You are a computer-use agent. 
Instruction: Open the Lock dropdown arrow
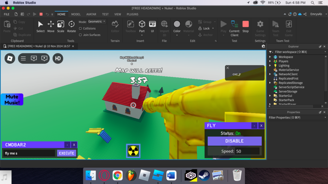pos(213,29)
